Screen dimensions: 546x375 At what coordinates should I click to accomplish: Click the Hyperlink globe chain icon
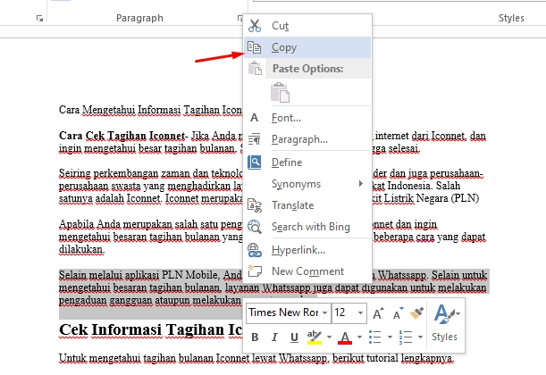coord(255,250)
